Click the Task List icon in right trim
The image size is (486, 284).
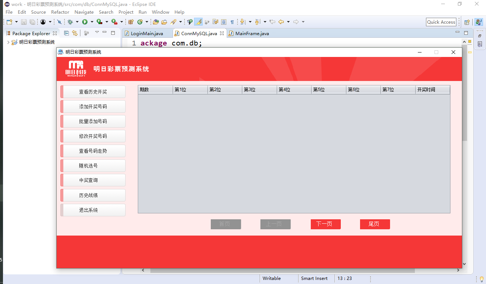[x=480, y=44]
